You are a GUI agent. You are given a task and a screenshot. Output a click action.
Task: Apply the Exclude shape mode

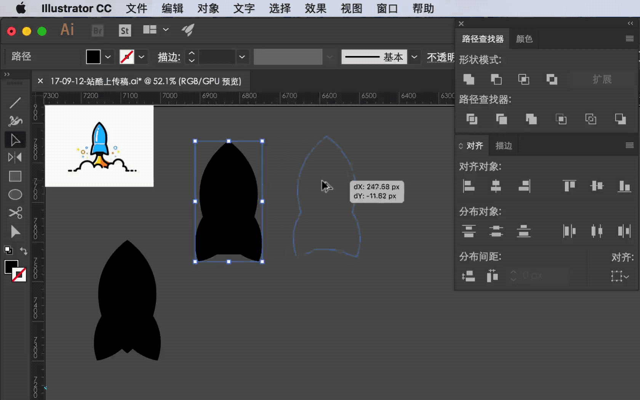pos(552,80)
